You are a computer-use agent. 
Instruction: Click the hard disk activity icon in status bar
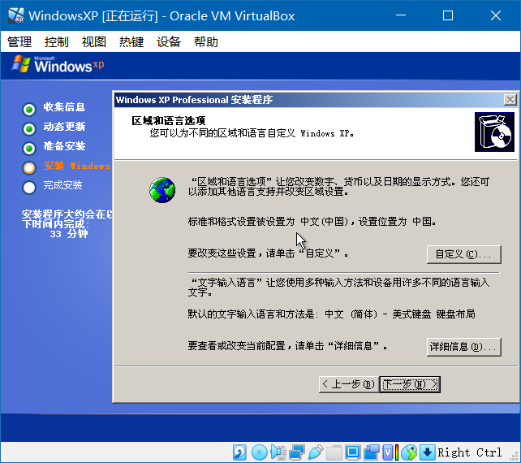point(239,452)
